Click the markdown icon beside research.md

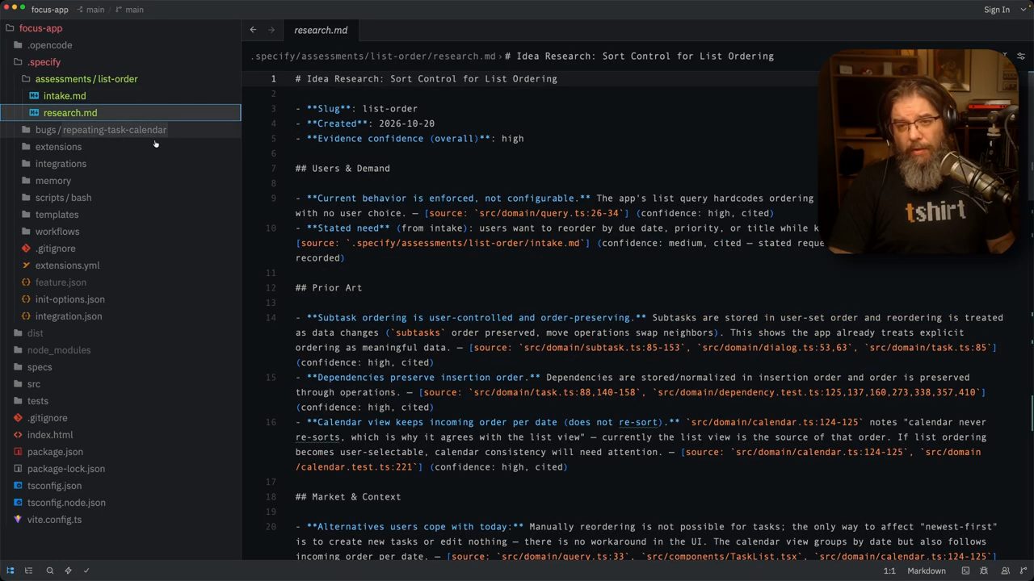(34, 113)
